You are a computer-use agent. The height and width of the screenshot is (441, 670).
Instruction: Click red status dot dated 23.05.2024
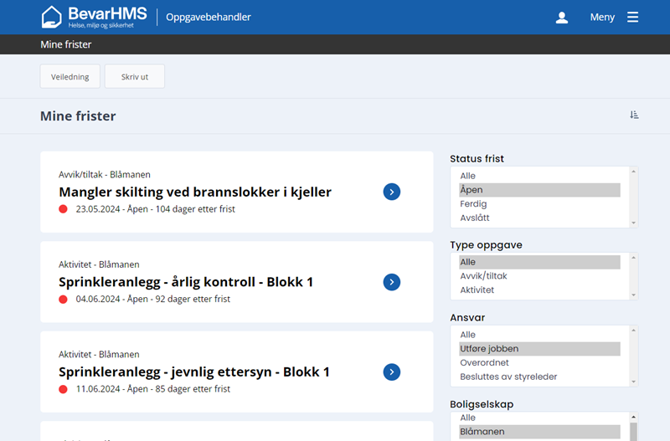(64, 209)
